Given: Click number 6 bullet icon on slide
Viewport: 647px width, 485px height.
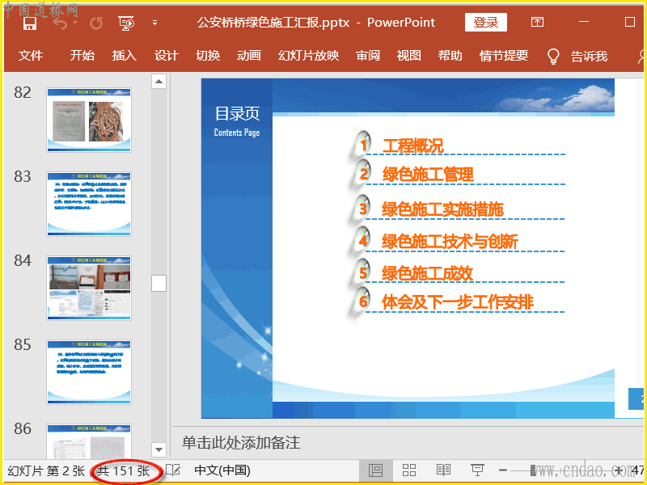Looking at the screenshot, I should click(x=362, y=301).
